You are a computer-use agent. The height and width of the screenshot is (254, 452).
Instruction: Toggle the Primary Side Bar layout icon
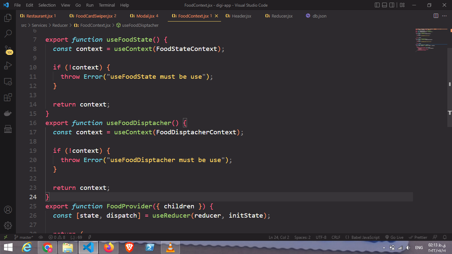pos(377,5)
